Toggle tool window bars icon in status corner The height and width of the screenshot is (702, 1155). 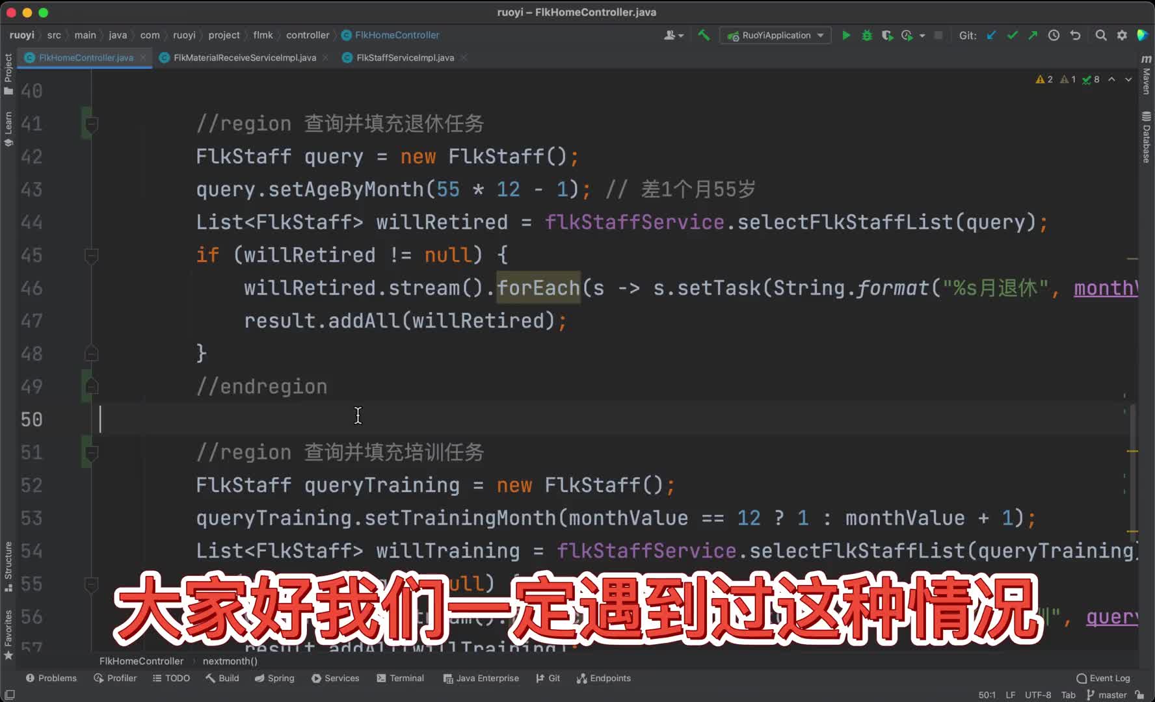coord(10,695)
